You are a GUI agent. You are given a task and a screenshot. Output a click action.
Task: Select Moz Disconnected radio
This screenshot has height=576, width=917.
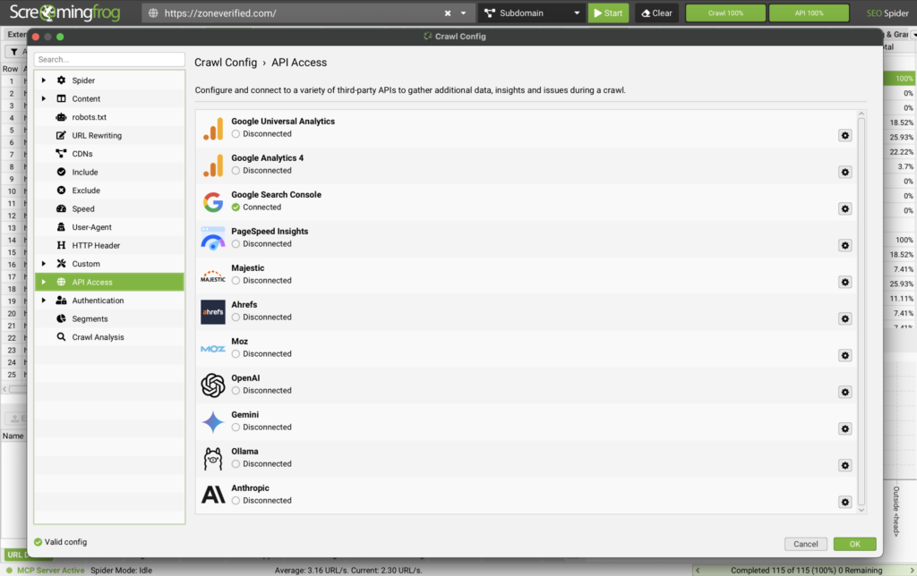tap(236, 354)
